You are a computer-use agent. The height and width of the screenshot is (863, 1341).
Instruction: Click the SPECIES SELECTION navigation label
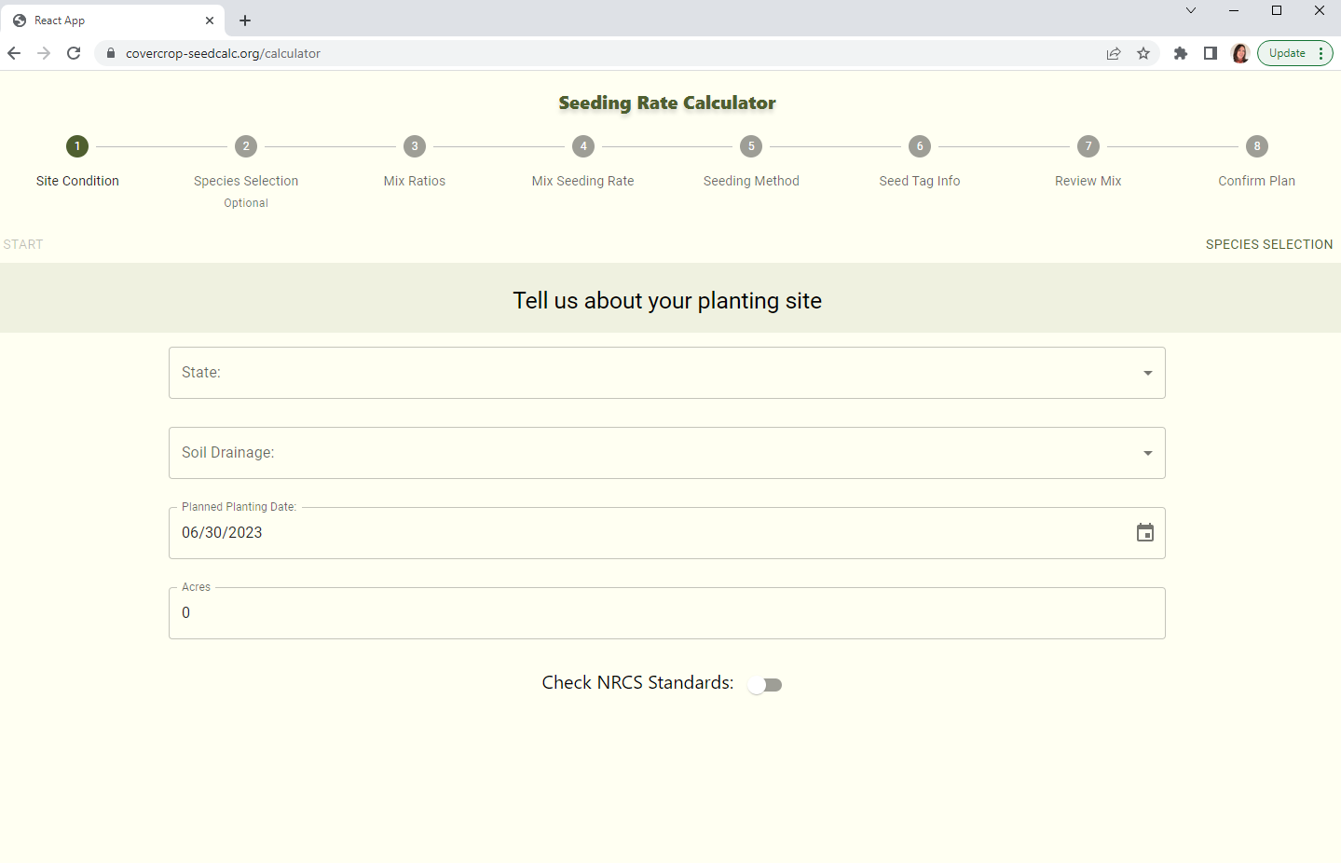click(x=1268, y=244)
